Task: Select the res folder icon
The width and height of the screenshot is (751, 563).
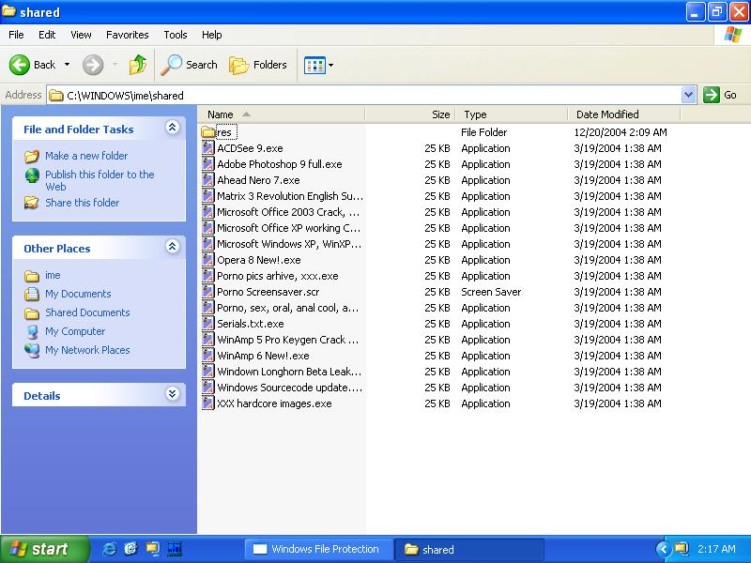Action: pos(208,132)
